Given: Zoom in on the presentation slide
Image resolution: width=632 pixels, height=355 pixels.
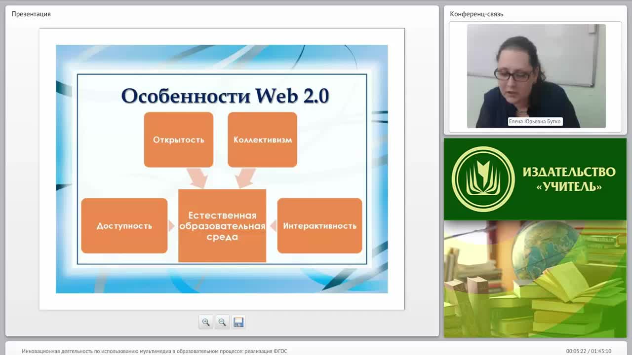Looking at the screenshot, I should [x=206, y=322].
